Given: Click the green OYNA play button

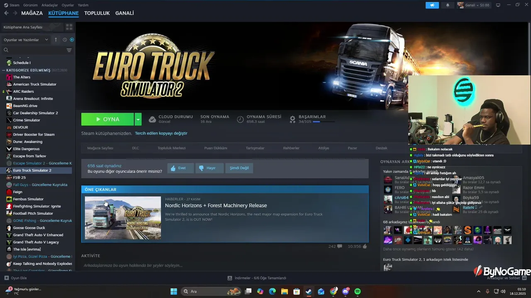Looking at the screenshot, I should pyautogui.click(x=107, y=119).
